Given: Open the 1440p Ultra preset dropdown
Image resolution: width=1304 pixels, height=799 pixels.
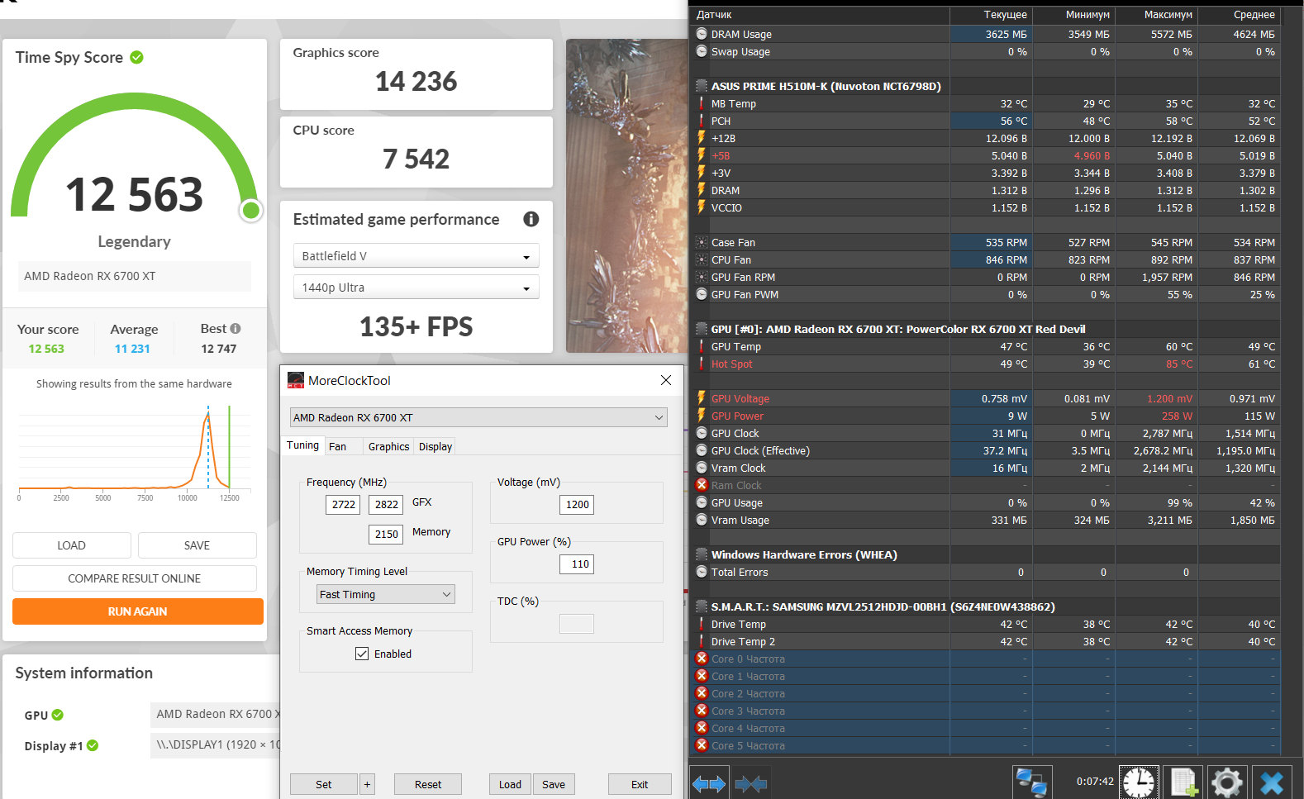Looking at the screenshot, I should tap(416, 288).
